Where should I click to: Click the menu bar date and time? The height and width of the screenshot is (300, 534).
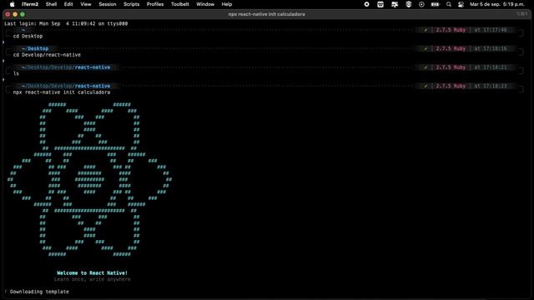point(497,4)
